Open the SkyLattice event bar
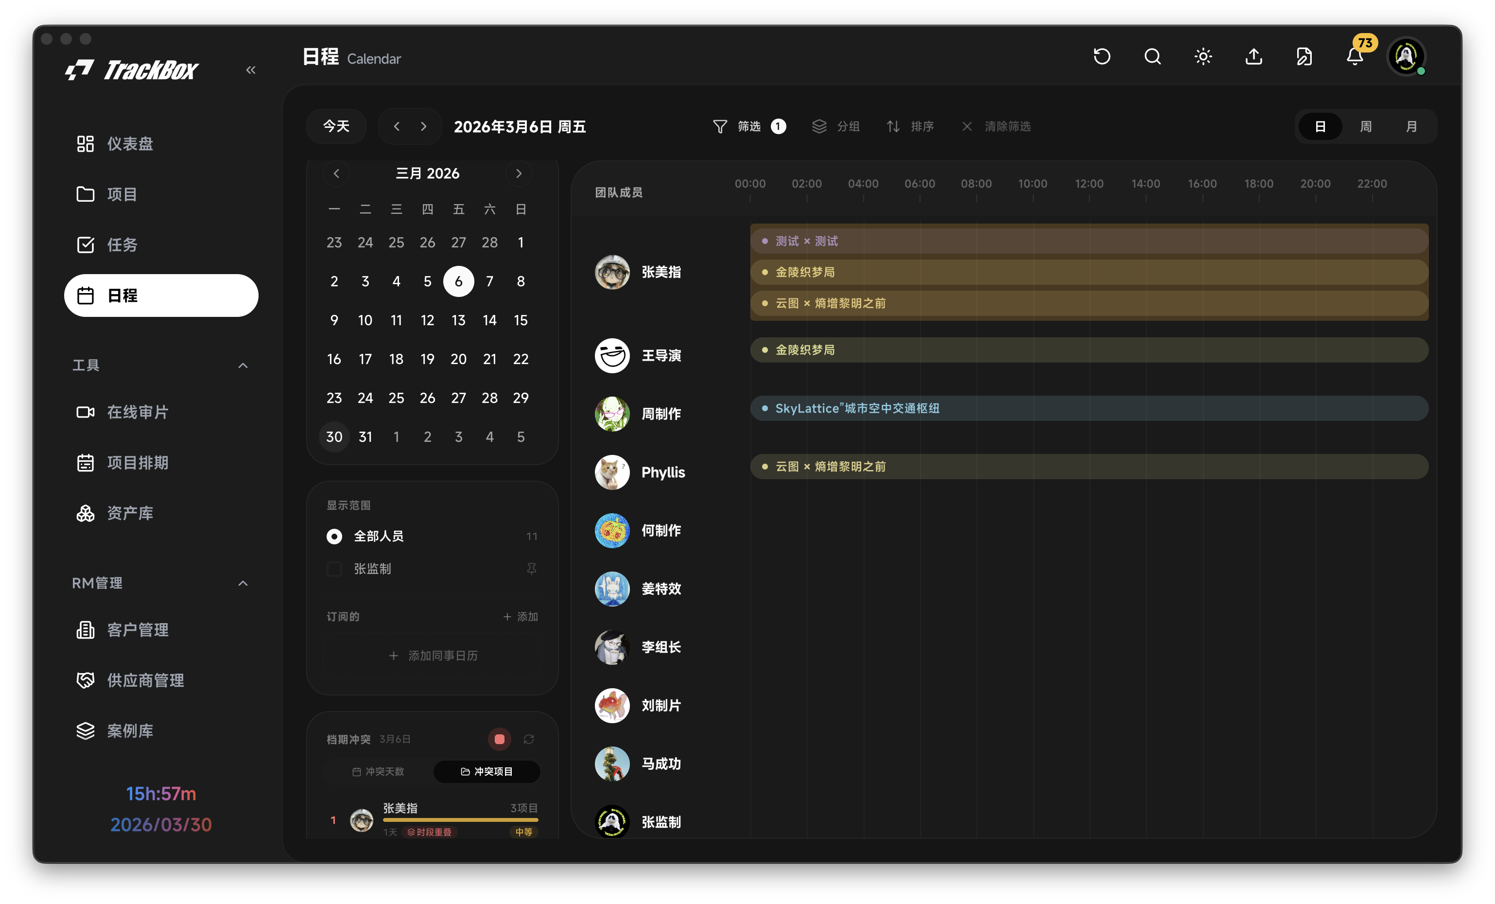This screenshot has height=904, width=1495. pyautogui.click(x=1089, y=408)
